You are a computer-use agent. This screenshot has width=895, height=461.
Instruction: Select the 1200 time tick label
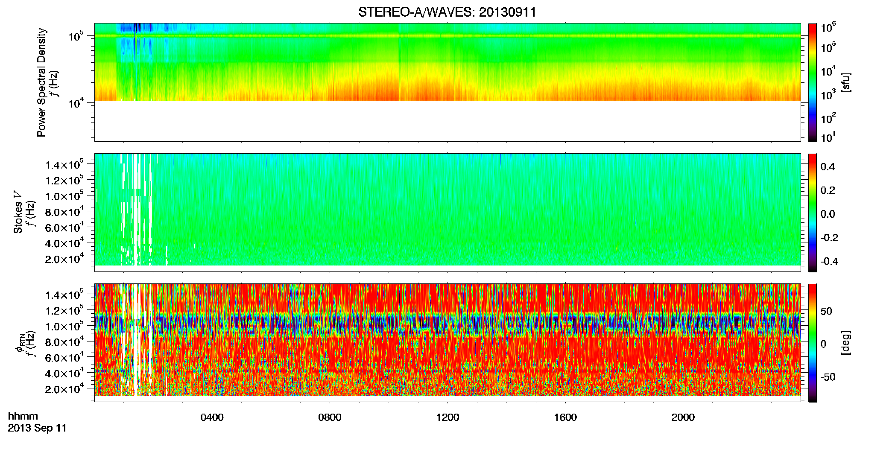click(x=447, y=417)
